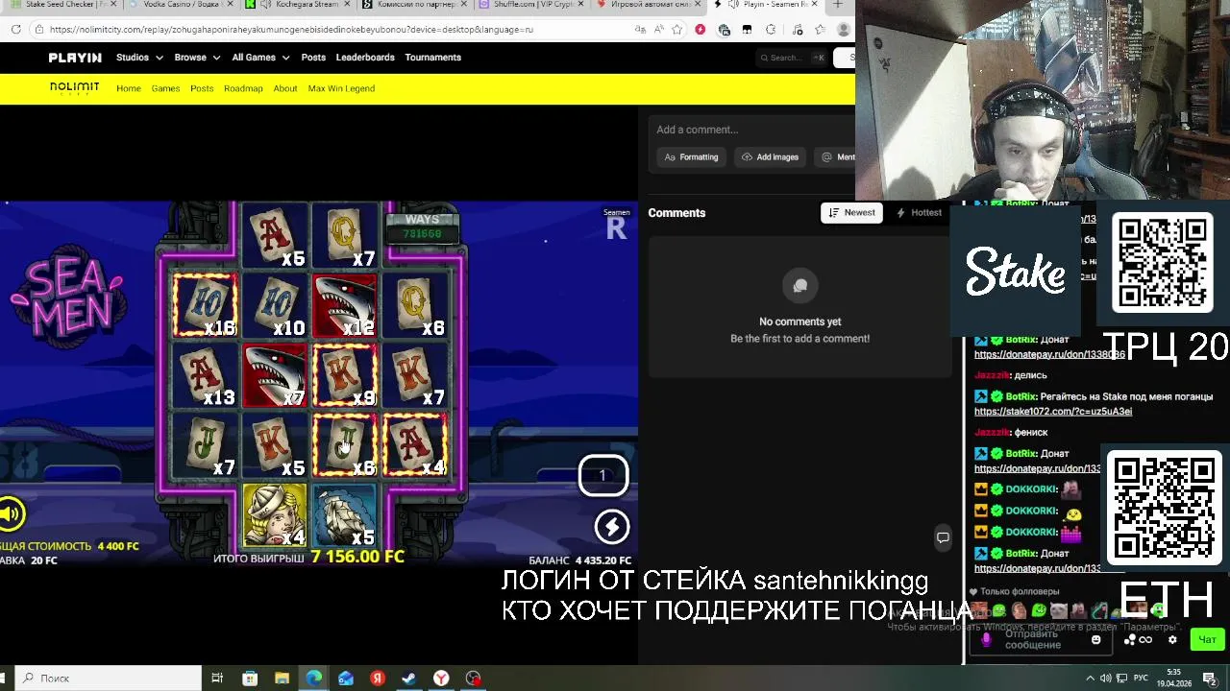Click the PLAYIN logo
Screen dimensions: 1230x691
pyautogui.click(x=75, y=58)
